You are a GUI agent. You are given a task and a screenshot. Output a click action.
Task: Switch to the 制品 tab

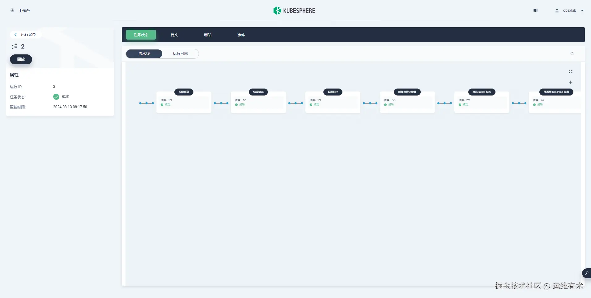pyautogui.click(x=207, y=35)
